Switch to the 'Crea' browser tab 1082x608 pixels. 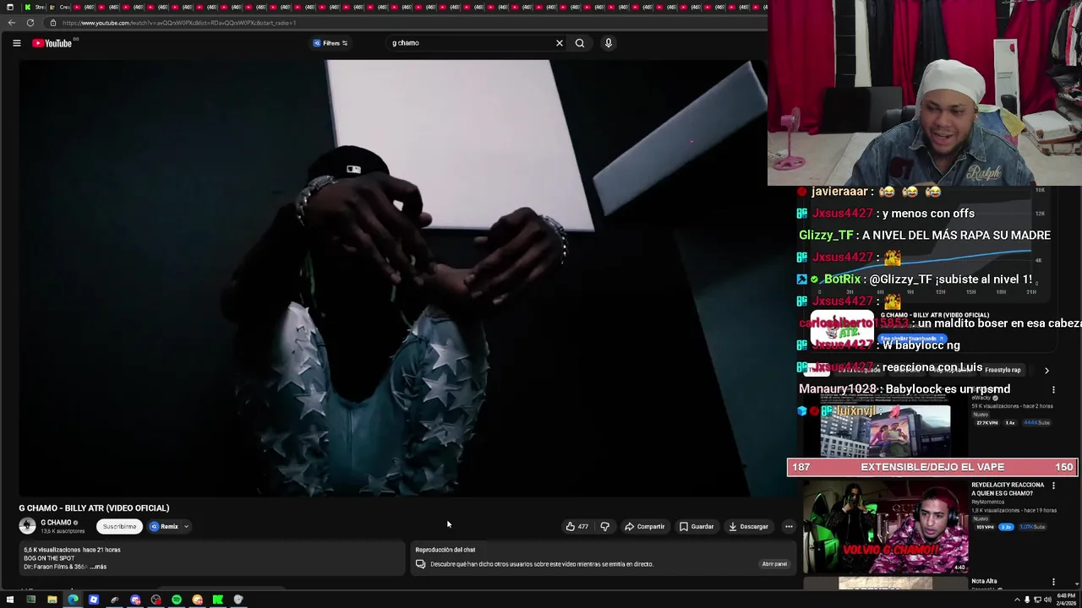click(60, 7)
